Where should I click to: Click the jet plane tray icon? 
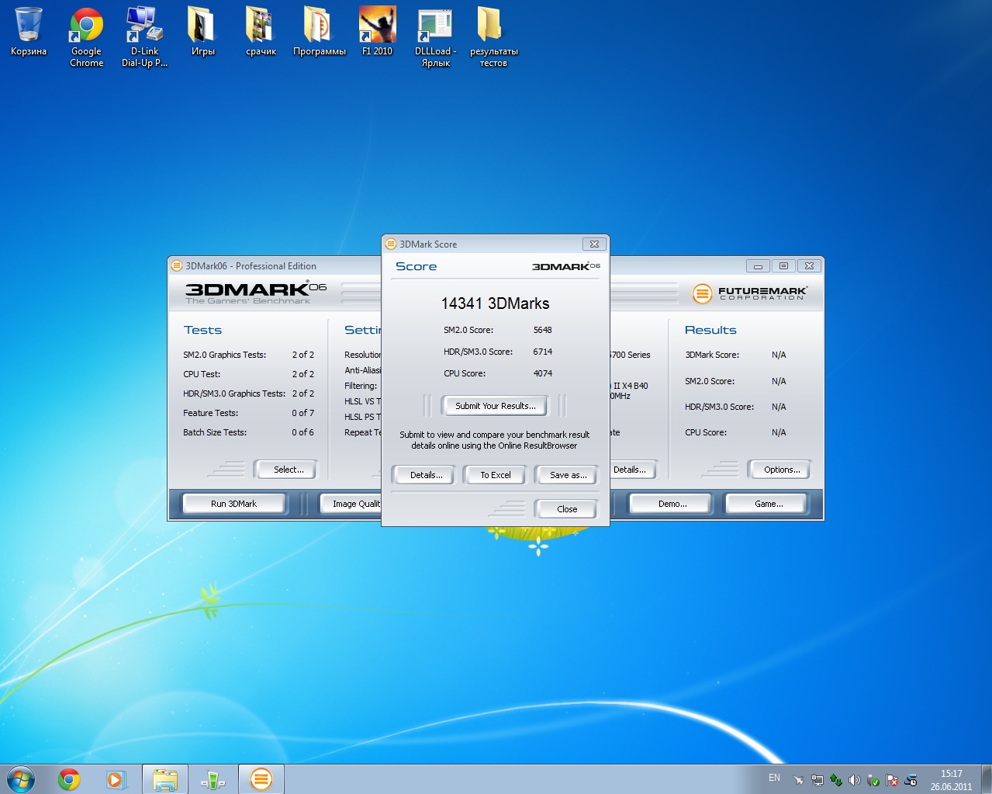tap(798, 780)
